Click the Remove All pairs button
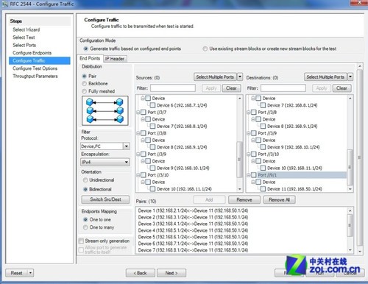The height and width of the screenshot is (284, 368). (279, 199)
